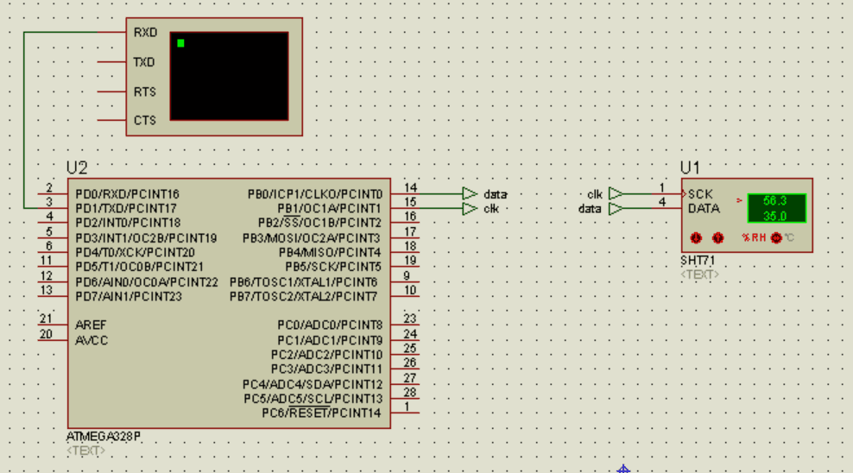Select the clk input terminal arrow at SHT71
This screenshot has height=473, width=853.
(616, 193)
